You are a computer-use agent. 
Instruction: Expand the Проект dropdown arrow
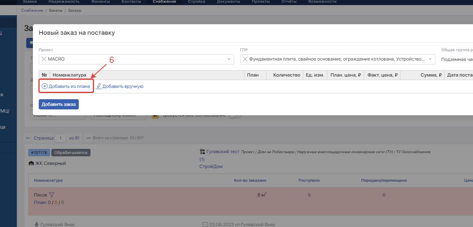click(229, 59)
